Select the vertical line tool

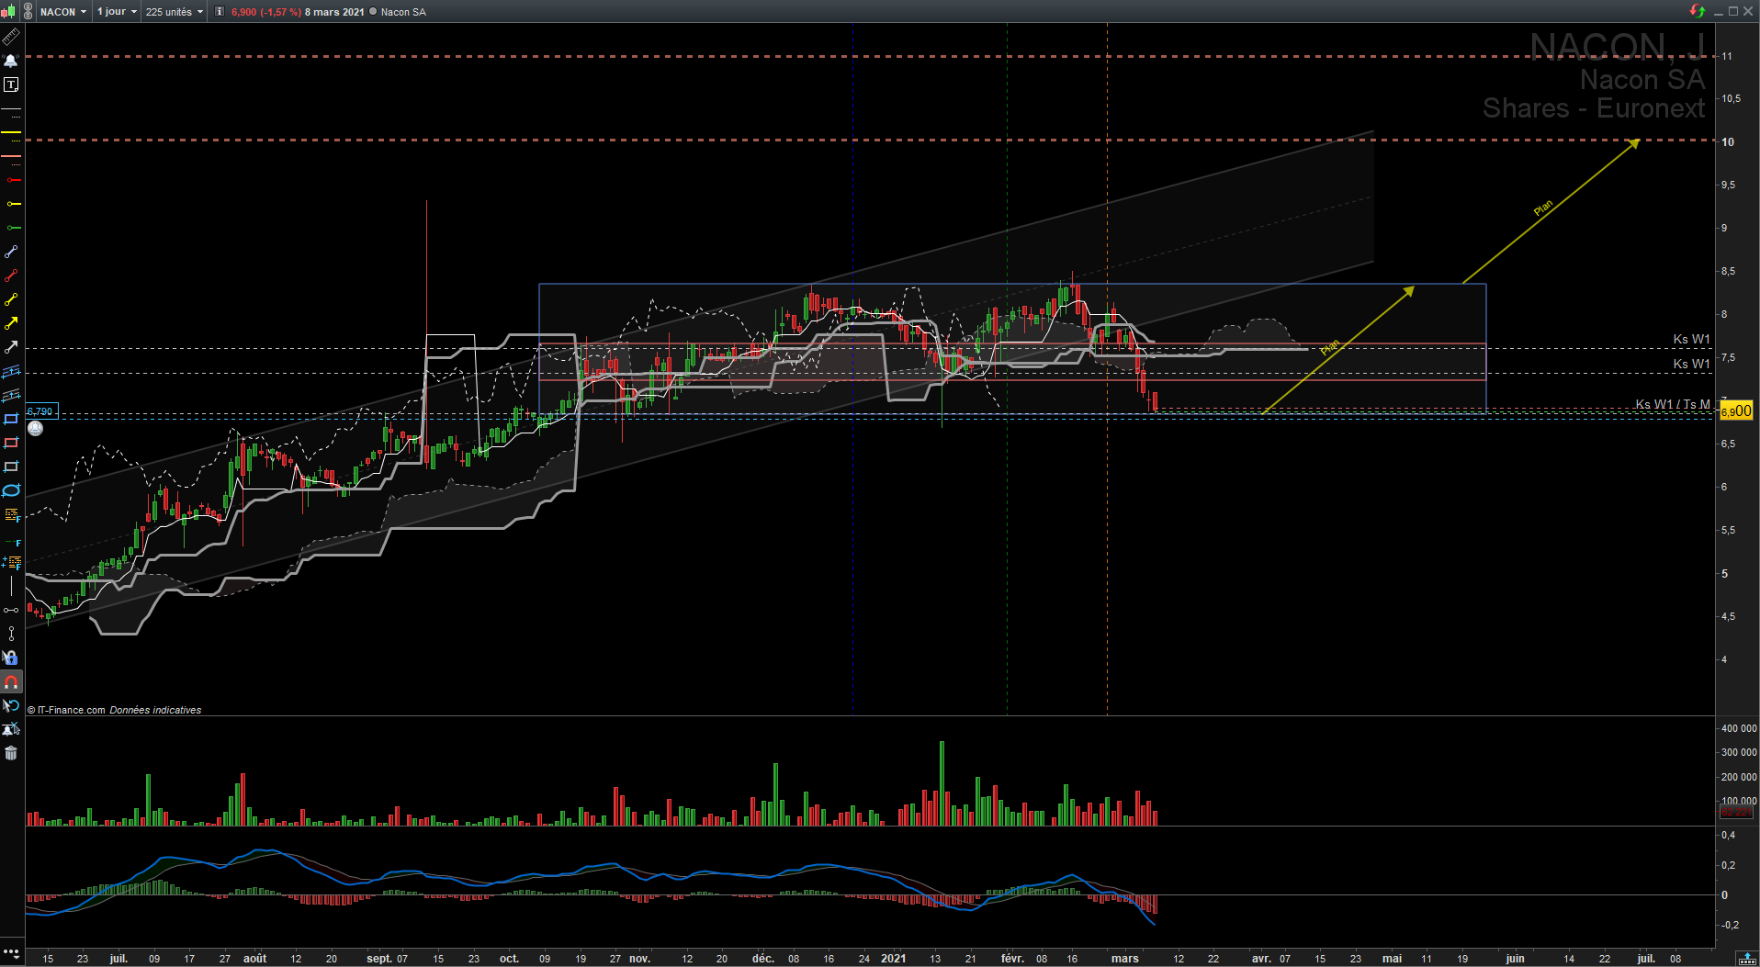tap(11, 586)
